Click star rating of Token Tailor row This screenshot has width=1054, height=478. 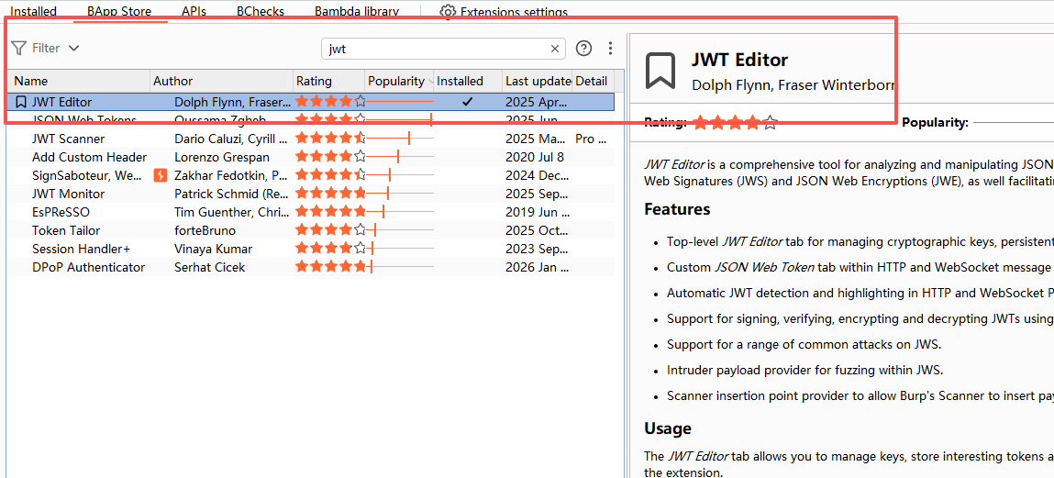[x=330, y=230]
